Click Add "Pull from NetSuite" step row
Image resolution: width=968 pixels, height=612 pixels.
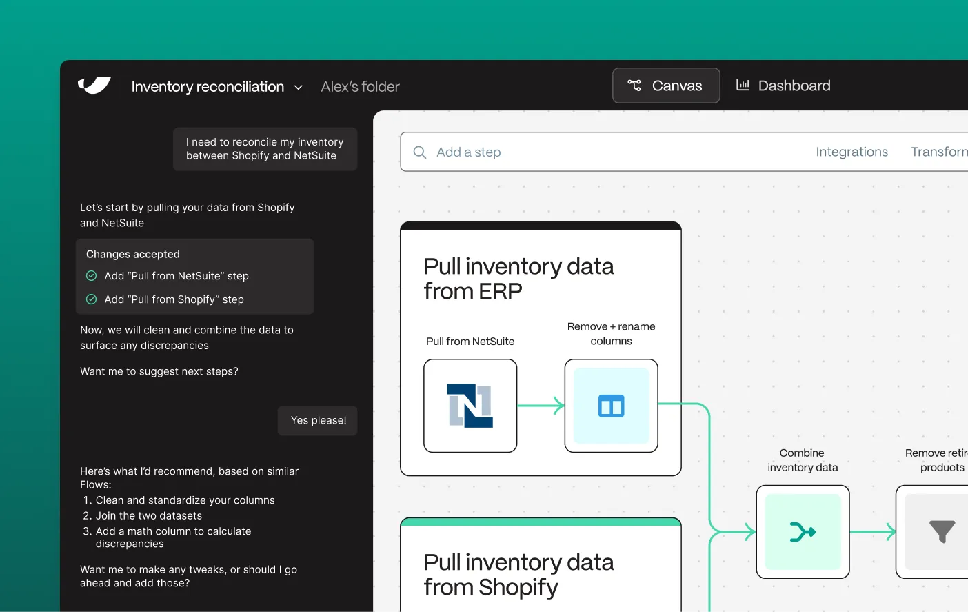168,276
